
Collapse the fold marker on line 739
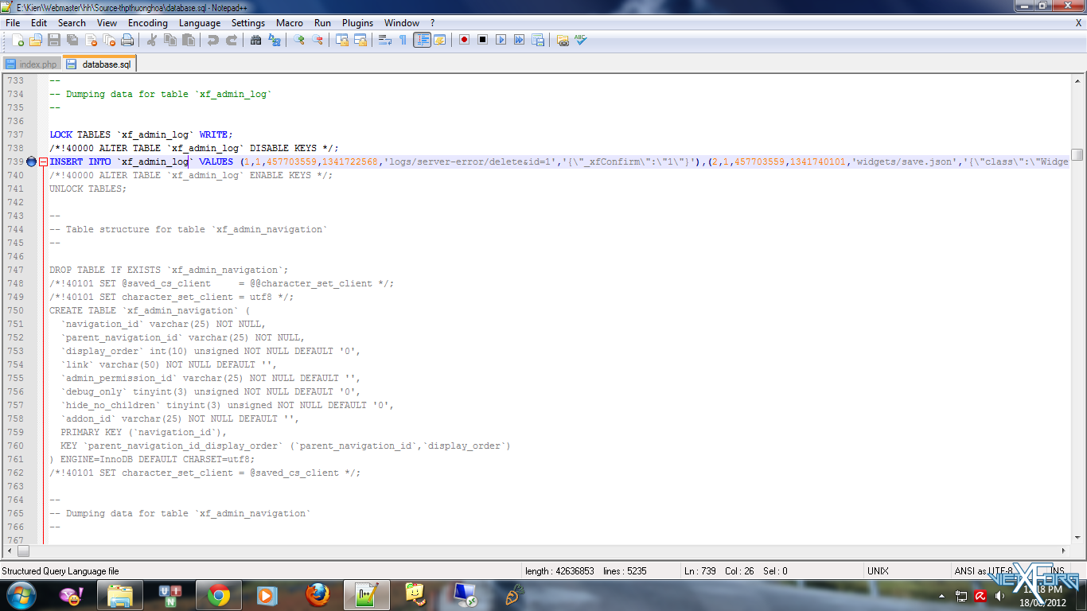(44, 162)
